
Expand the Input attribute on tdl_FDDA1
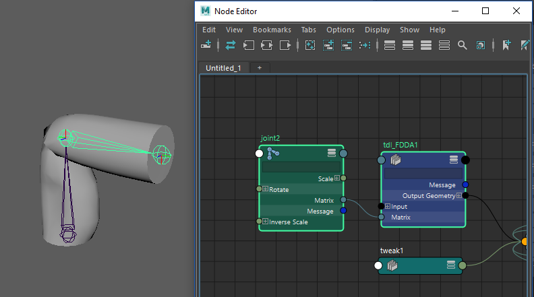388,207
